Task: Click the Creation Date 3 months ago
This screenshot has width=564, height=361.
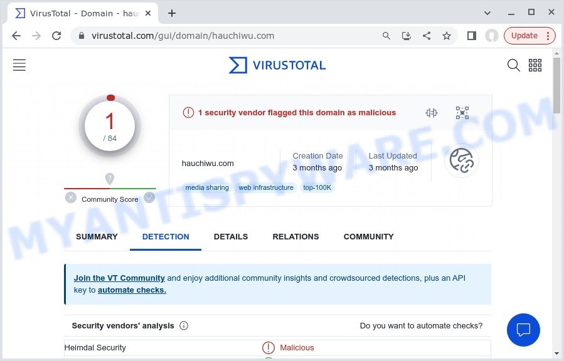Action: coord(317,162)
